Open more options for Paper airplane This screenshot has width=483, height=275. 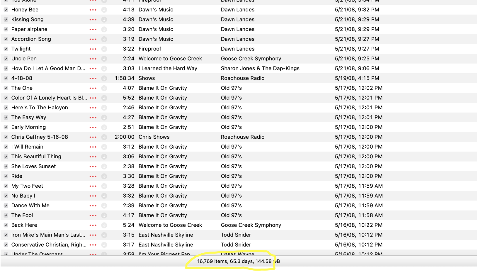[93, 29]
